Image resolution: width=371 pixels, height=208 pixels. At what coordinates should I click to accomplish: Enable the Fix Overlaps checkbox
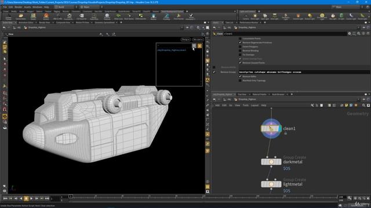pyautogui.click(x=240, y=55)
